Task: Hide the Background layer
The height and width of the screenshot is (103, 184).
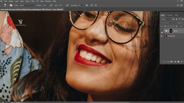Action: (x=162, y=36)
